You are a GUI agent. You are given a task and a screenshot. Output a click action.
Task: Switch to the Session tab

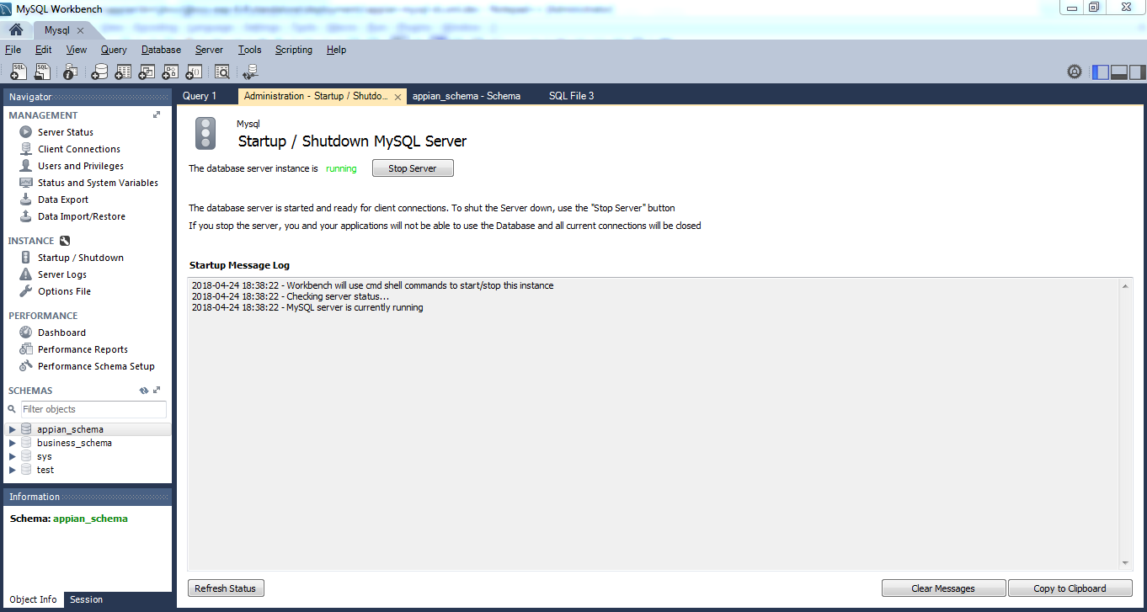[x=86, y=600]
